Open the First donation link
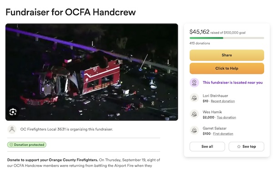273x169 pixels. [x=223, y=134]
